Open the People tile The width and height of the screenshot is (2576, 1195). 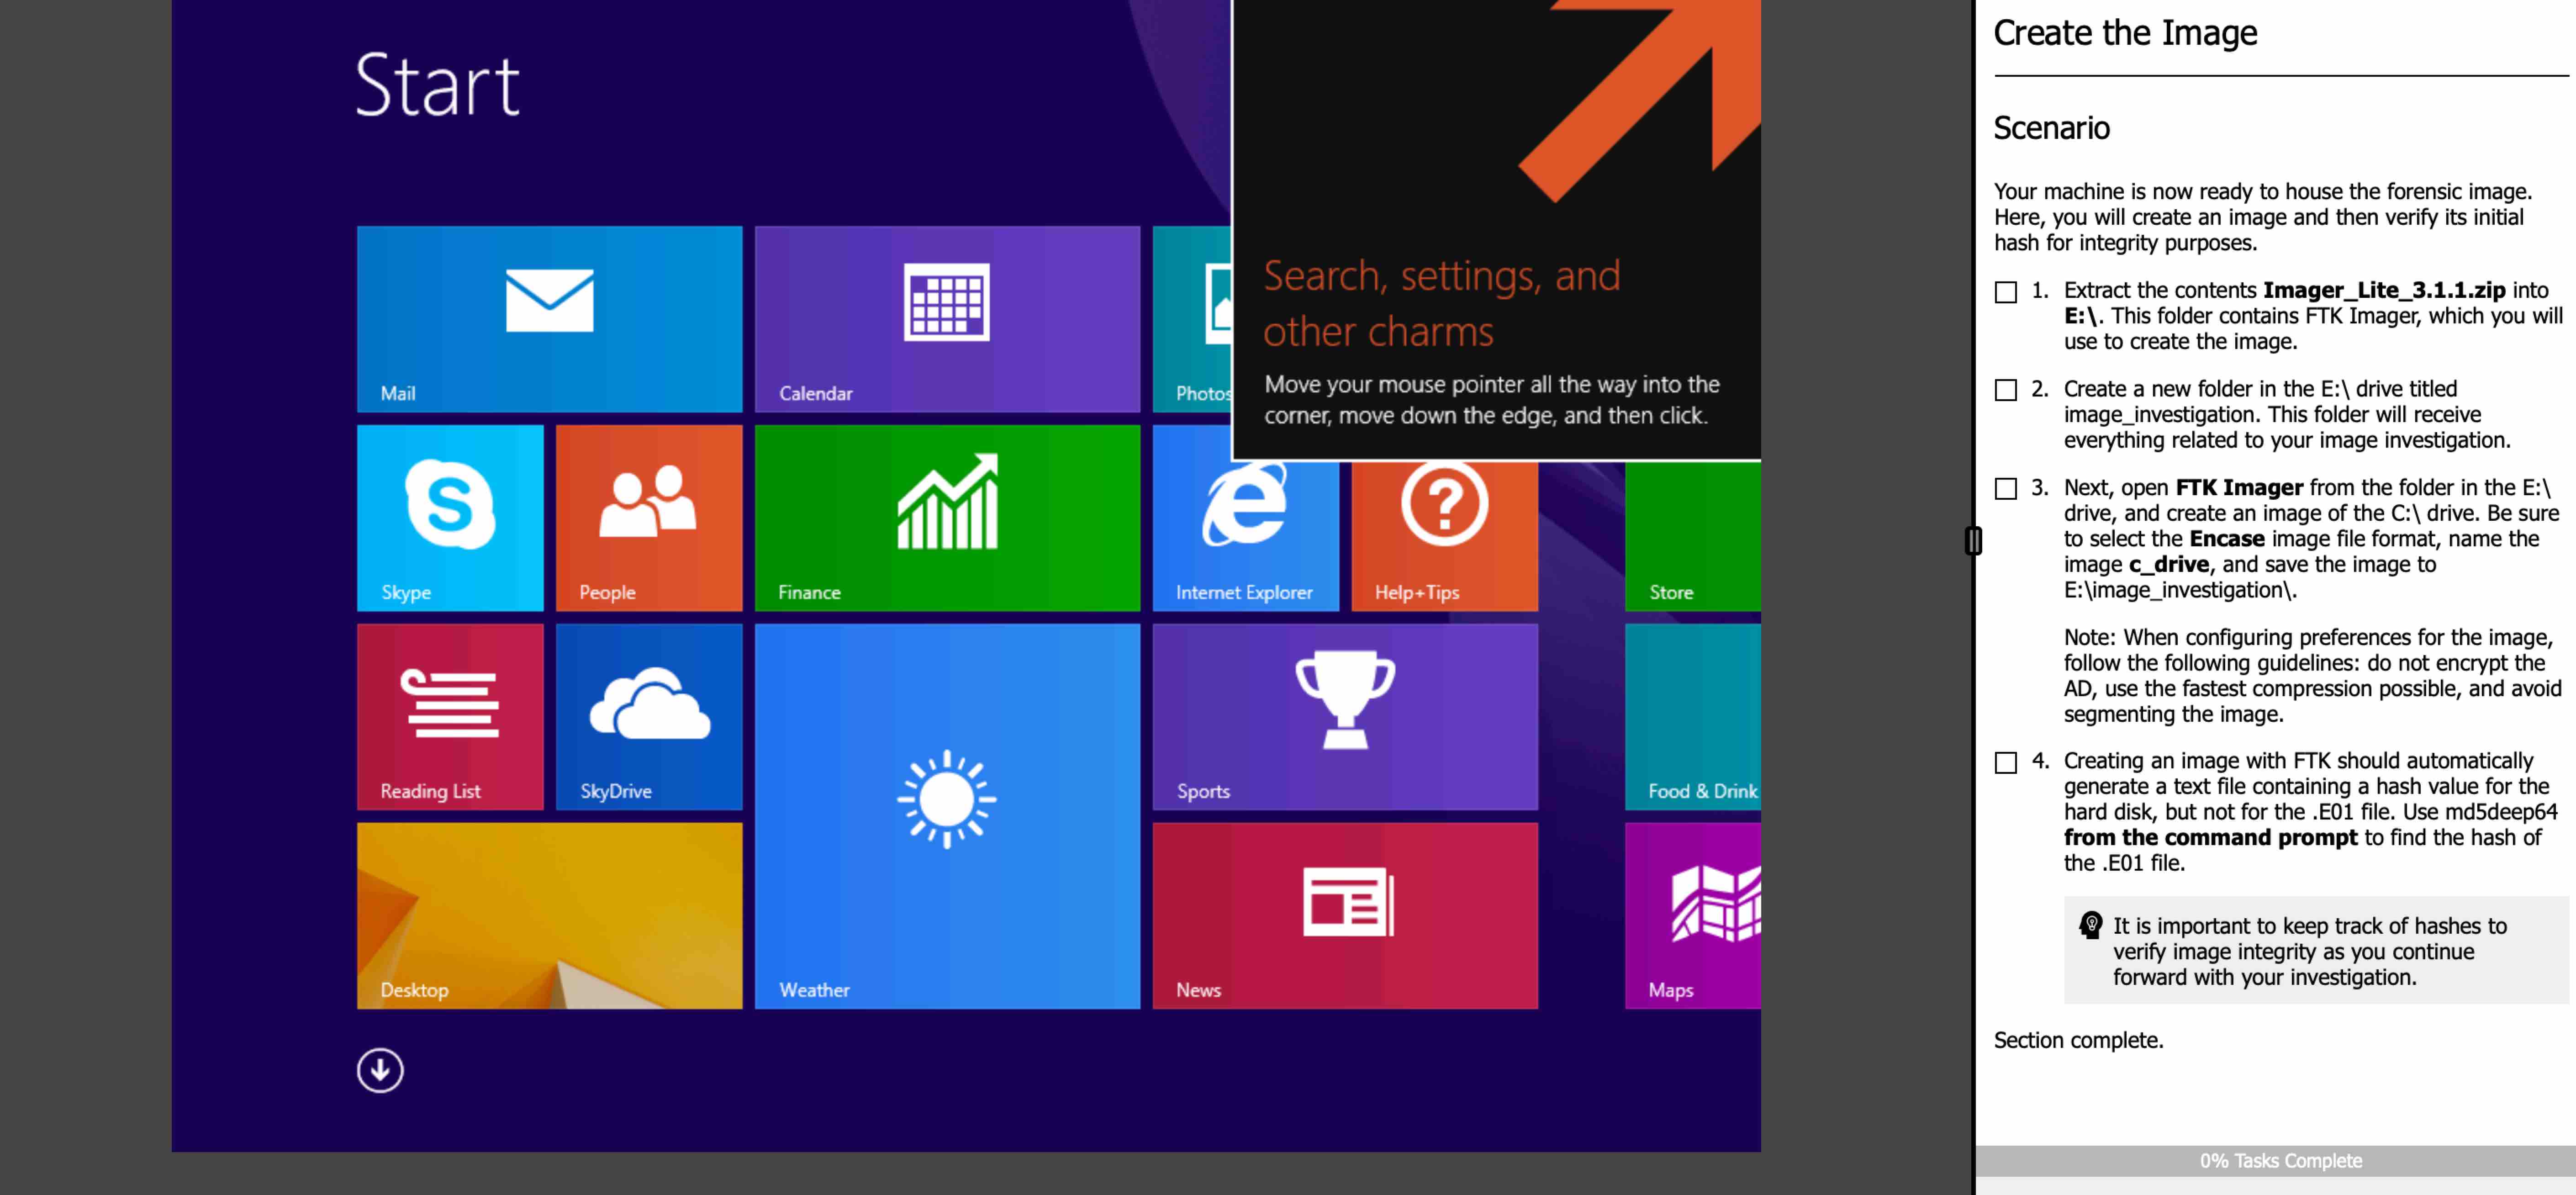pos(648,517)
